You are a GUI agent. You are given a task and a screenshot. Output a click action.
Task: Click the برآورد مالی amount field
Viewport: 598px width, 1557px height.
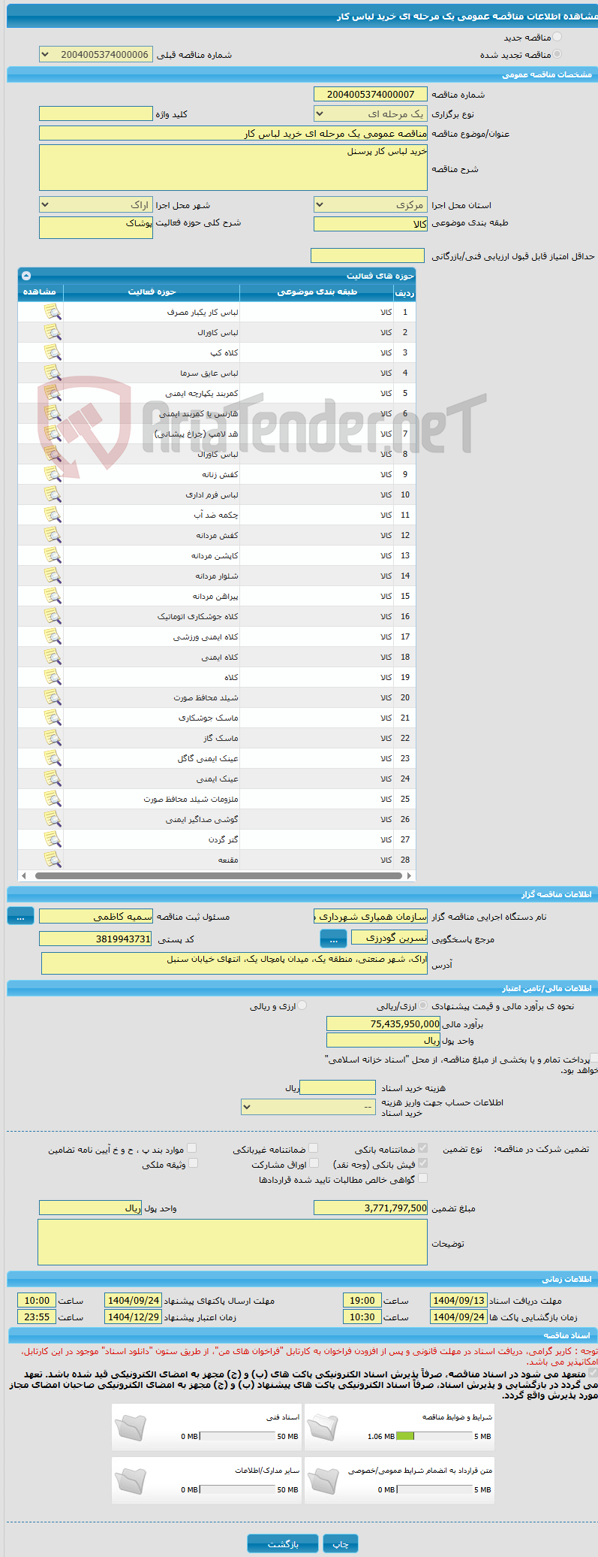[383, 1024]
